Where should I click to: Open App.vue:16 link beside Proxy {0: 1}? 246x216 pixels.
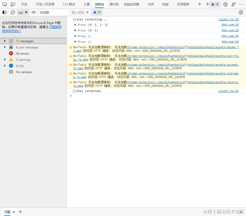[230, 30]
